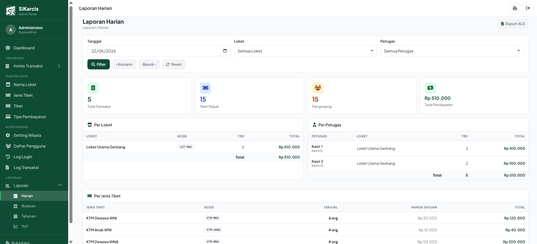The image size is (537, 244).
Task: Click the Daftar Pengguna users icon
Action: click(8, 146)
